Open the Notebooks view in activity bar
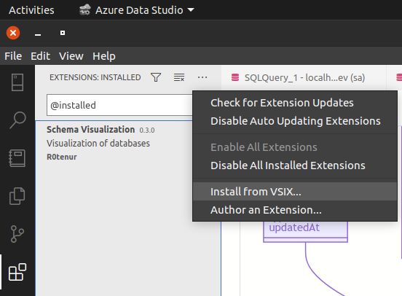 tap(17, 158)
